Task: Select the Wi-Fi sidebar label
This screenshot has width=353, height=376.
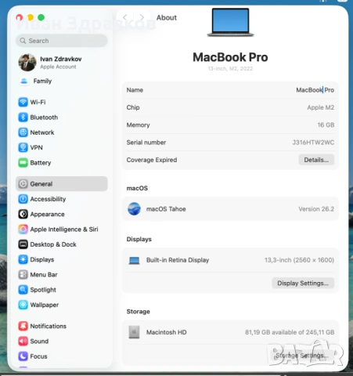Action: 38,102
